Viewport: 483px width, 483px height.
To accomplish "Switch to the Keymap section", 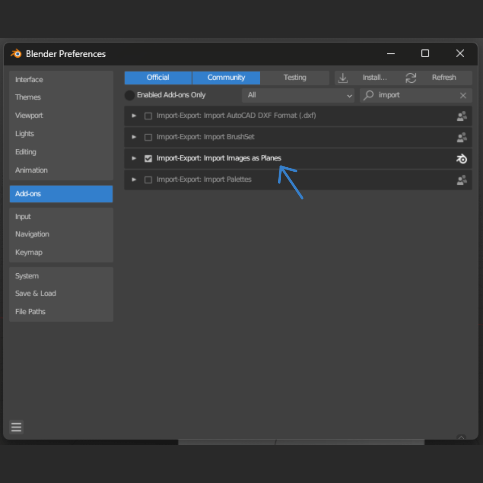I will [x=29, y=252].
